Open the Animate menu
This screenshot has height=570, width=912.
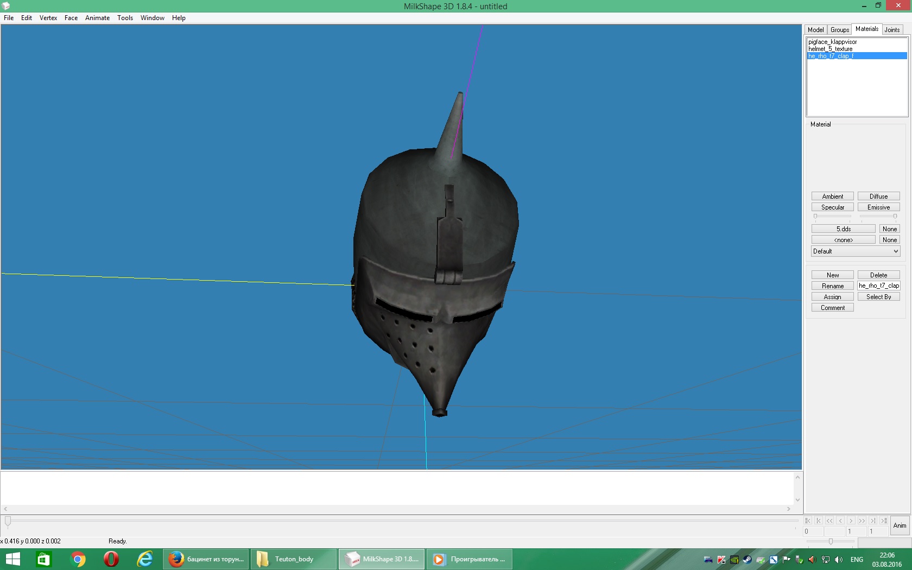[x=97, y=18]
